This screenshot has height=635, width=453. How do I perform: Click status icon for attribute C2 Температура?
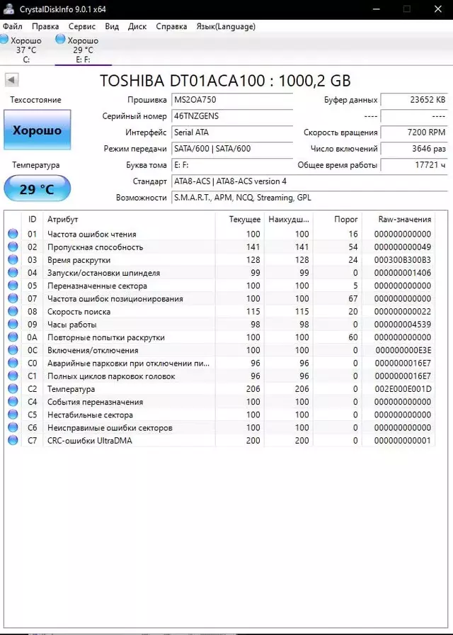13,389
